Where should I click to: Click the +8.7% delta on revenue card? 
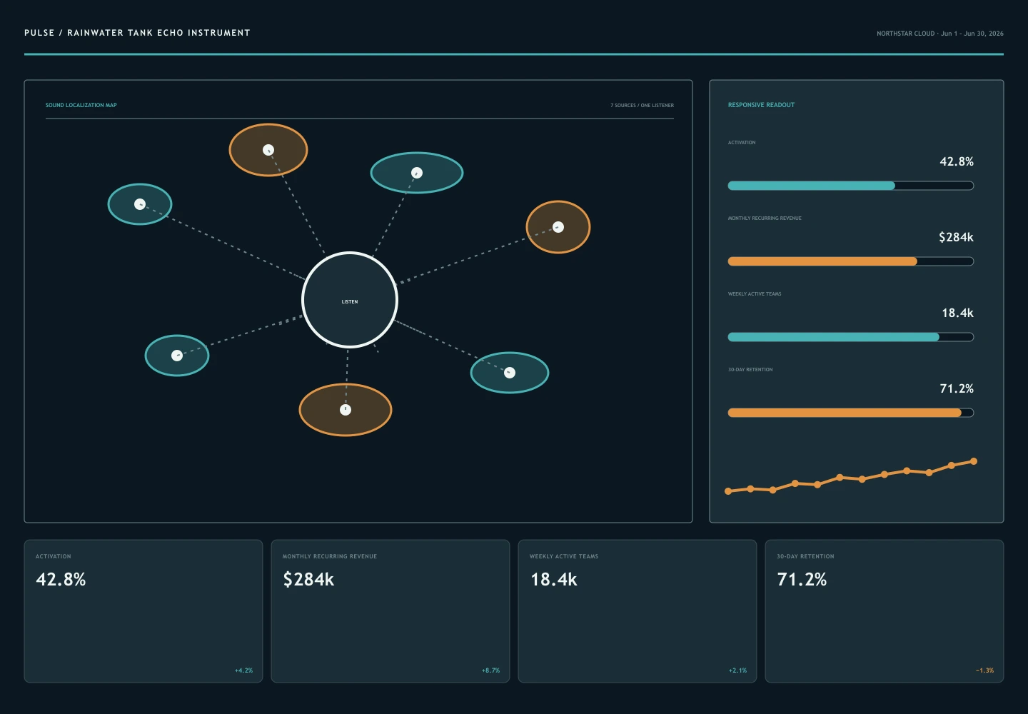pyautogui.click(x=490, y=670)
